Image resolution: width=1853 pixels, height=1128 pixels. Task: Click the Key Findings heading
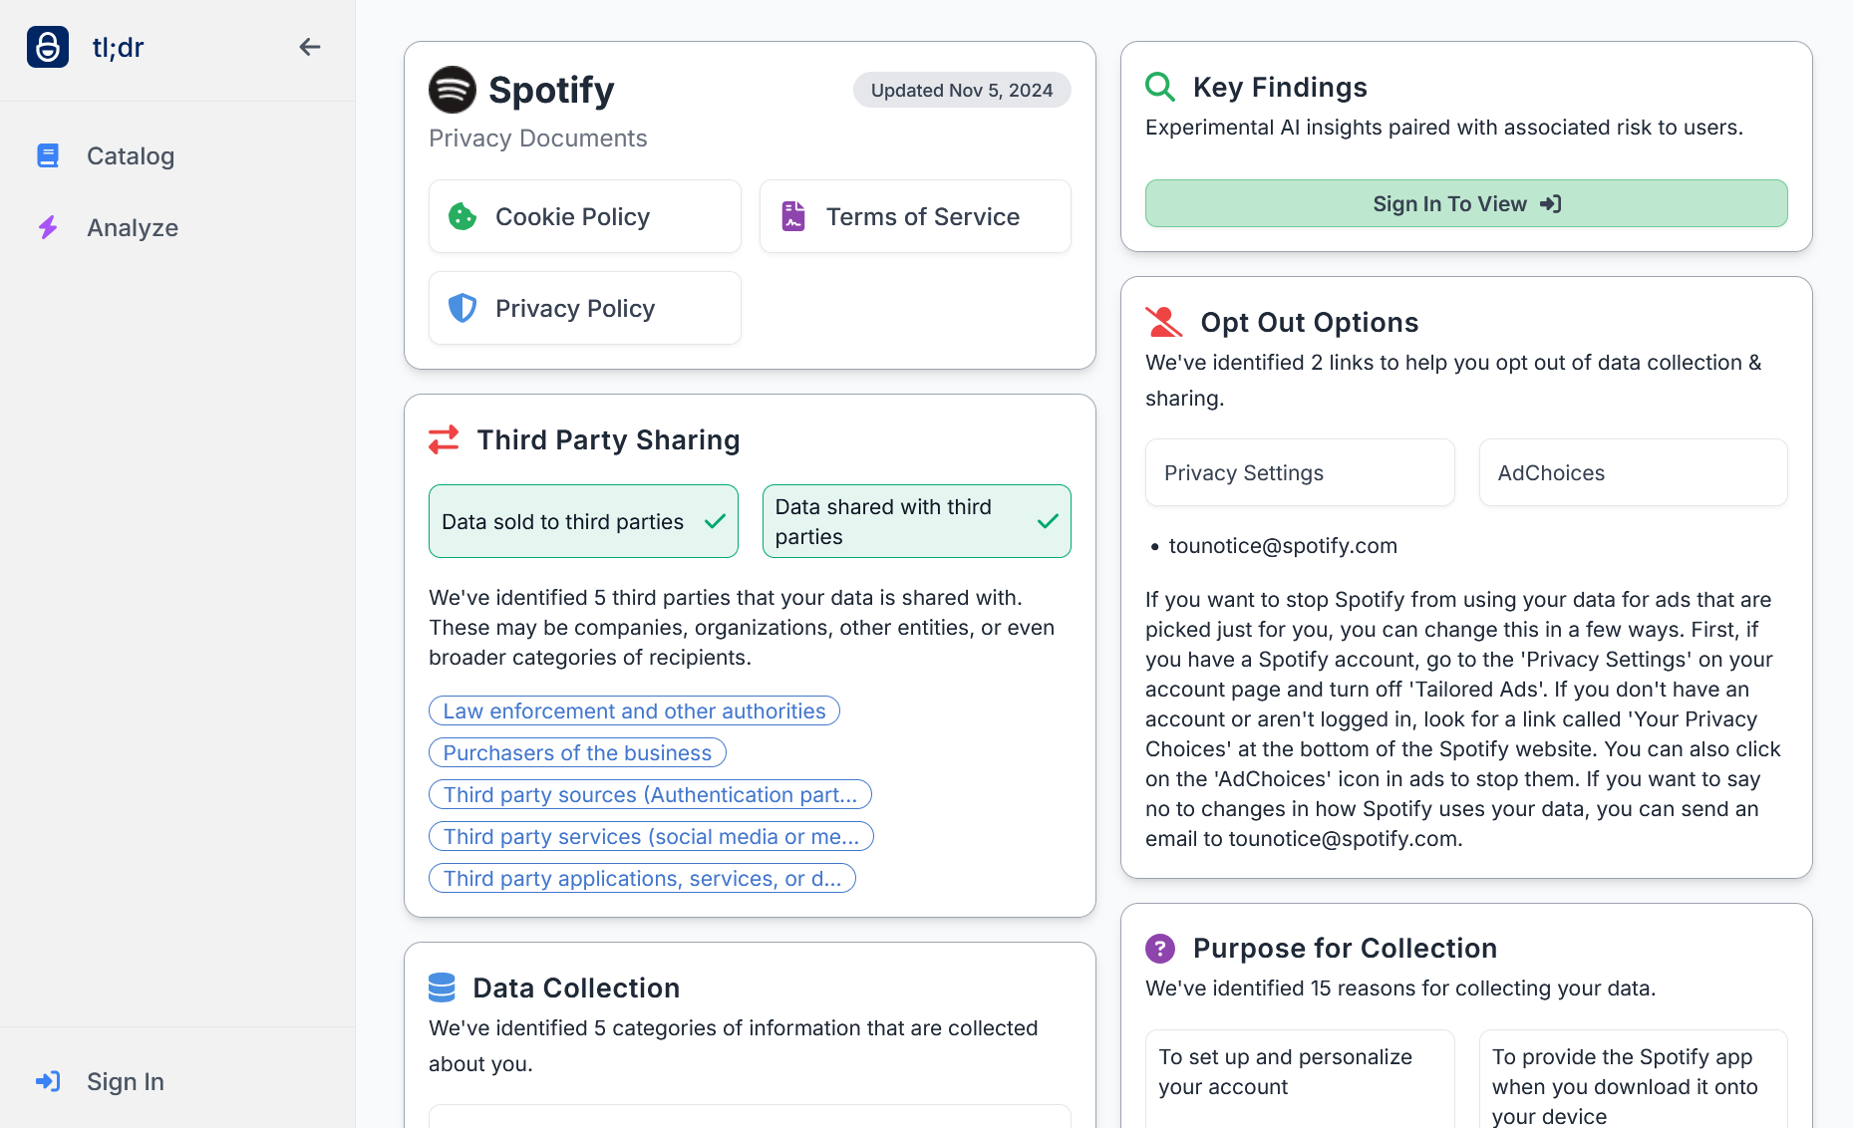pyautogui.click(x=1280, y=87)
